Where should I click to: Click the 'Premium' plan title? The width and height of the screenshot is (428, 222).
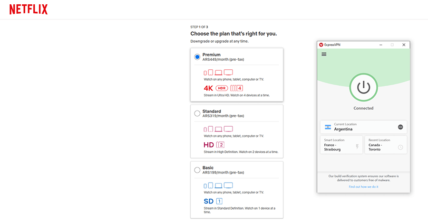(212, 55)
